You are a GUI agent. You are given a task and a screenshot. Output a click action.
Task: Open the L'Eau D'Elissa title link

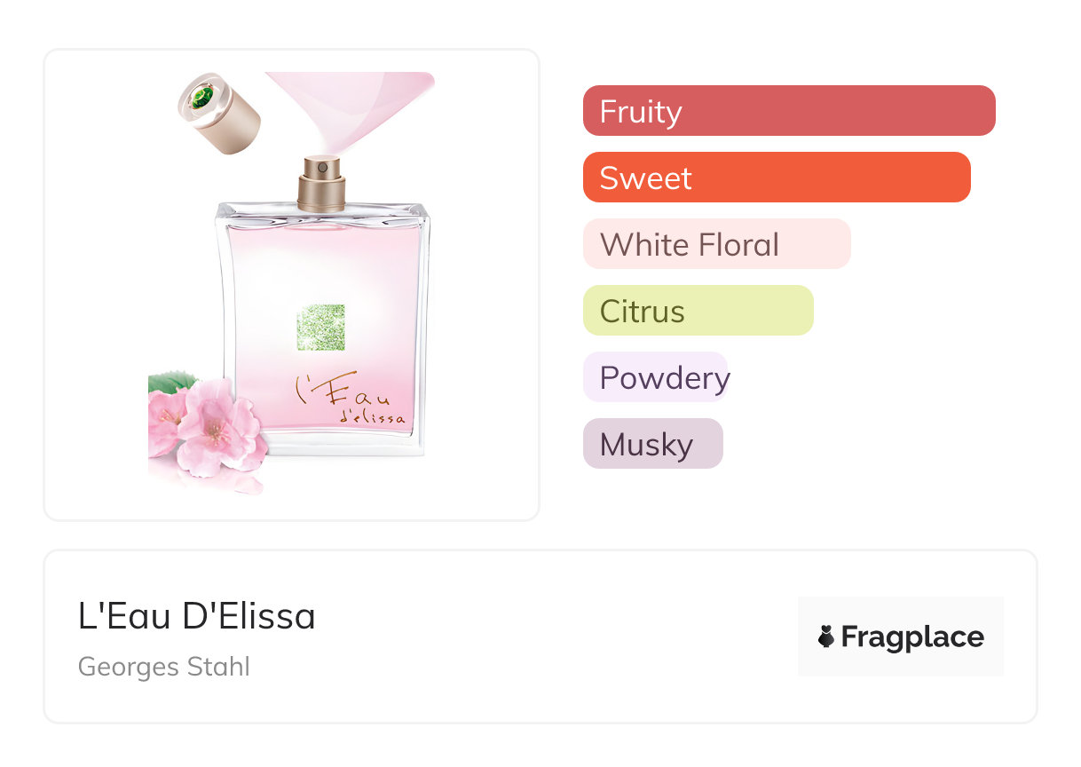pos(197,616)
